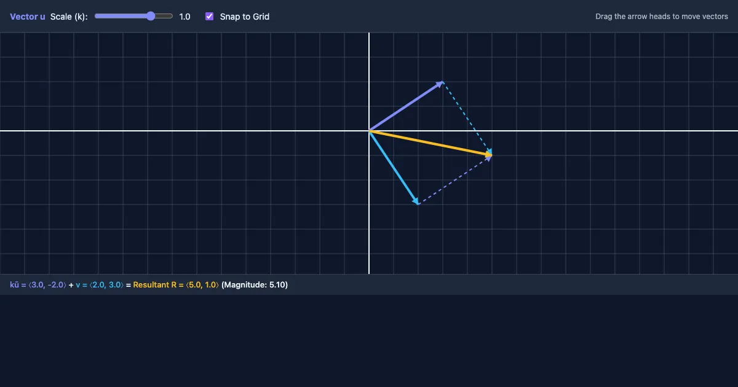Image resolution: width=738 pixels, height=387 pixels.
Task: Toggle the Snap to Grid checkbox
Action: (210, 17)
